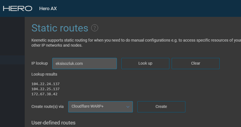Expand the chevron arrow in route selector
This screenshot has height=127, width=241.
[x=128, y=107]
